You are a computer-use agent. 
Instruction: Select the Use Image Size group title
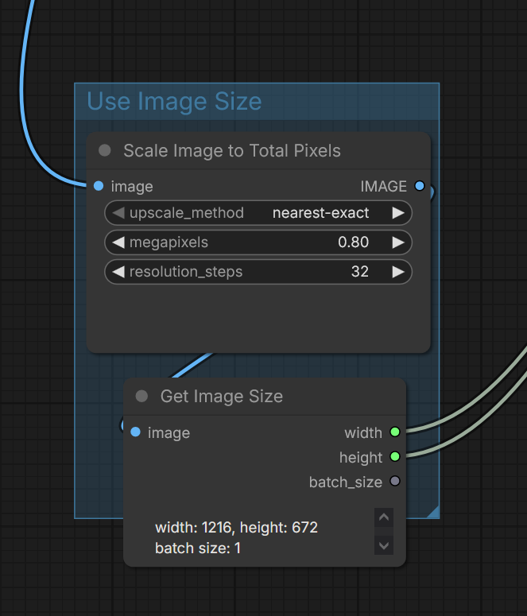click(174, 102)
